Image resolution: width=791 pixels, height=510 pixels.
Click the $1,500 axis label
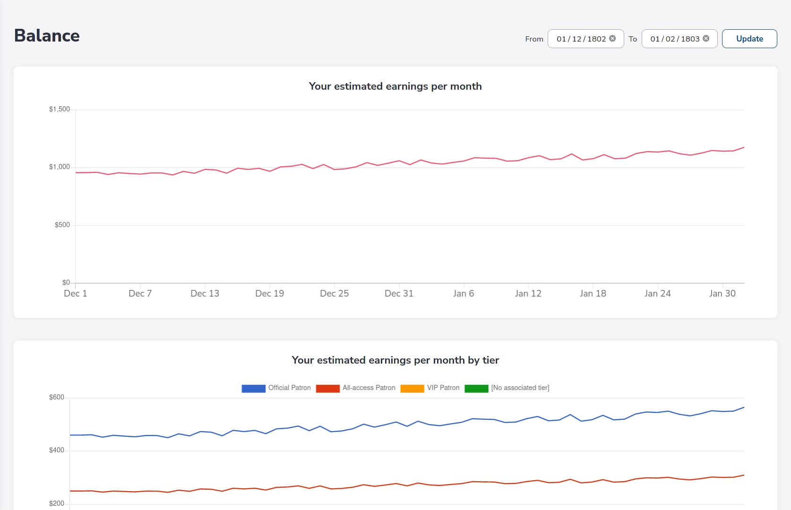[x=60, y=109]
